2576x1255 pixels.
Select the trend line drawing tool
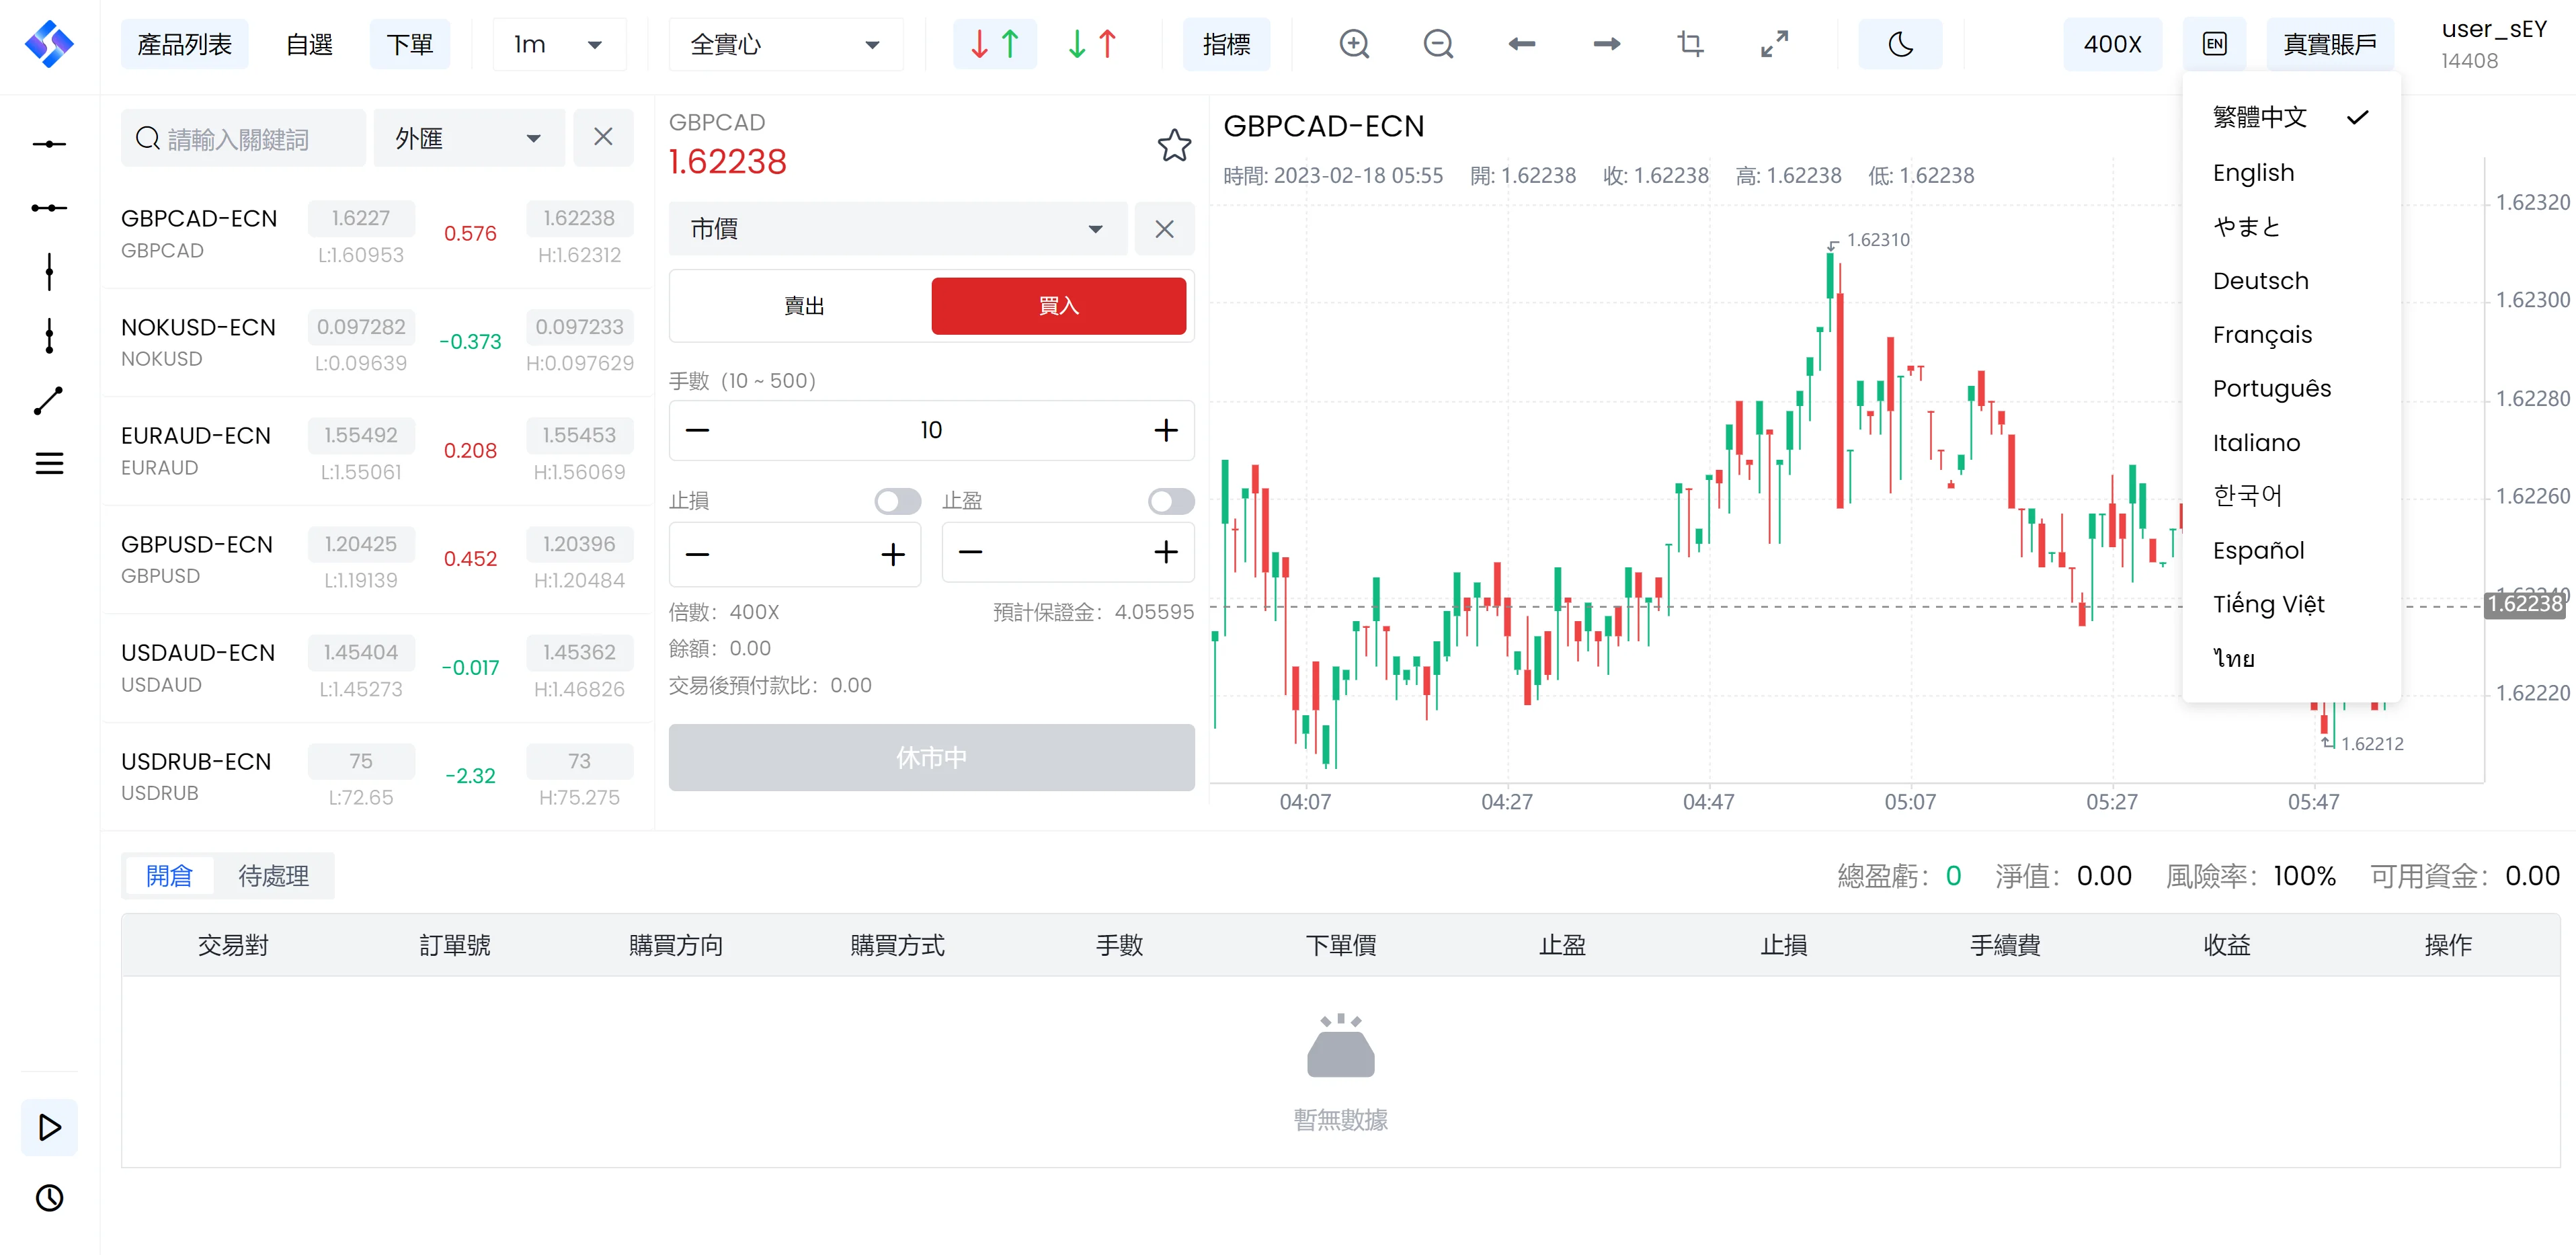pyautogui.click(x=49, y=401)
